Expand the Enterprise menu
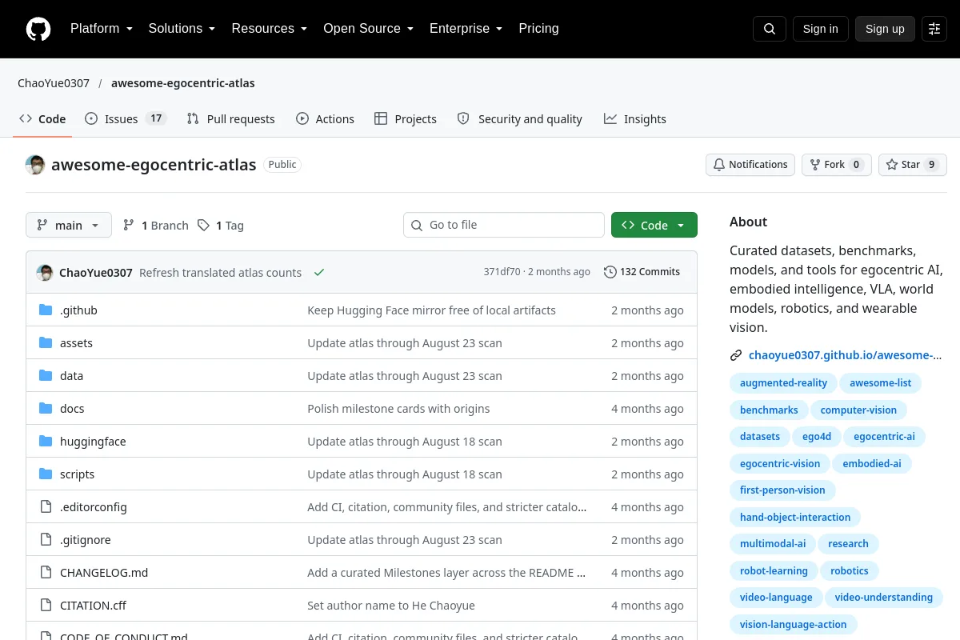The image size is (960, 640). 466,29
